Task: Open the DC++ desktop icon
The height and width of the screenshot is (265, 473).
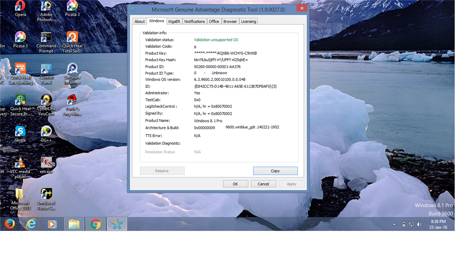Action: 46,134
